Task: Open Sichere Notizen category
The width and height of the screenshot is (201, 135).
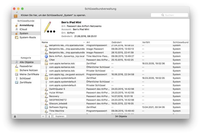Action: coord(26,70)
